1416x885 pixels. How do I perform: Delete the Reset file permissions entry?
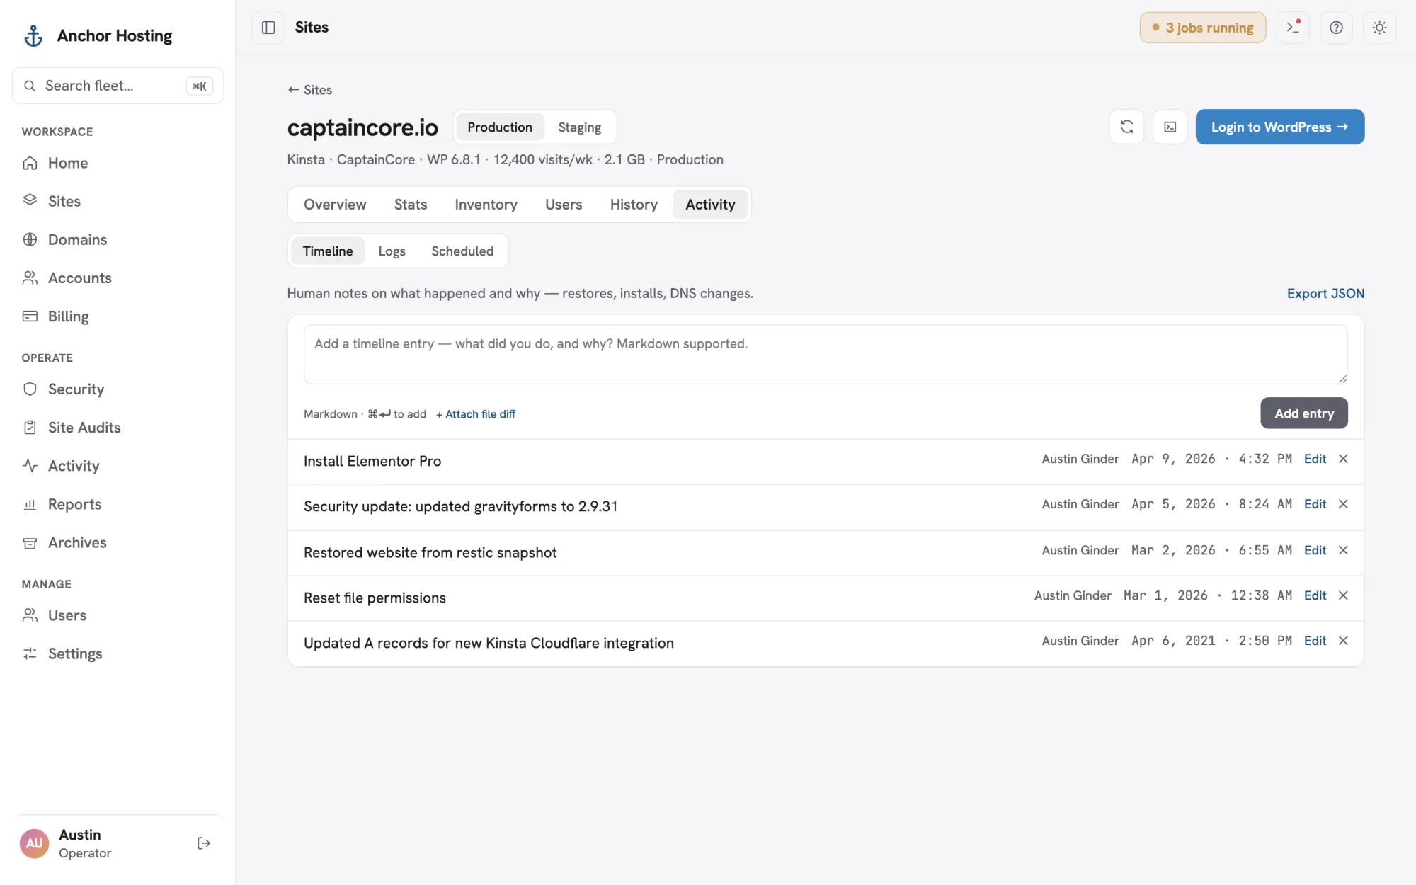pos(1343,595)
